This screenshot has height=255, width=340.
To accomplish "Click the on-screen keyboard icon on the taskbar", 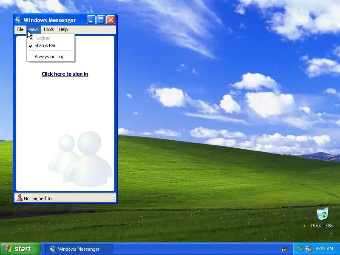I will coord(285,249).
